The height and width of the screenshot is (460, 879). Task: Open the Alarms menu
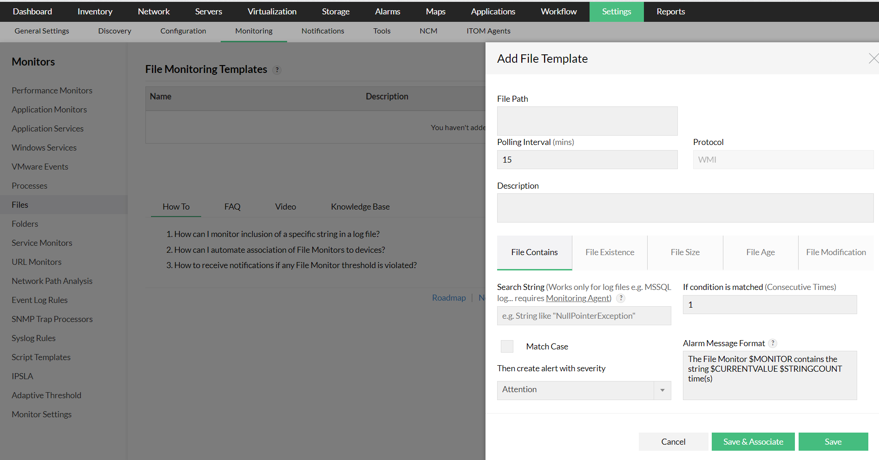(387, 12)
